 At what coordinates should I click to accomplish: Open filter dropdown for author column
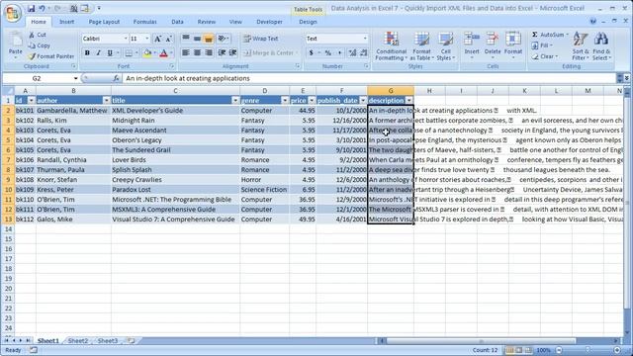106,101
